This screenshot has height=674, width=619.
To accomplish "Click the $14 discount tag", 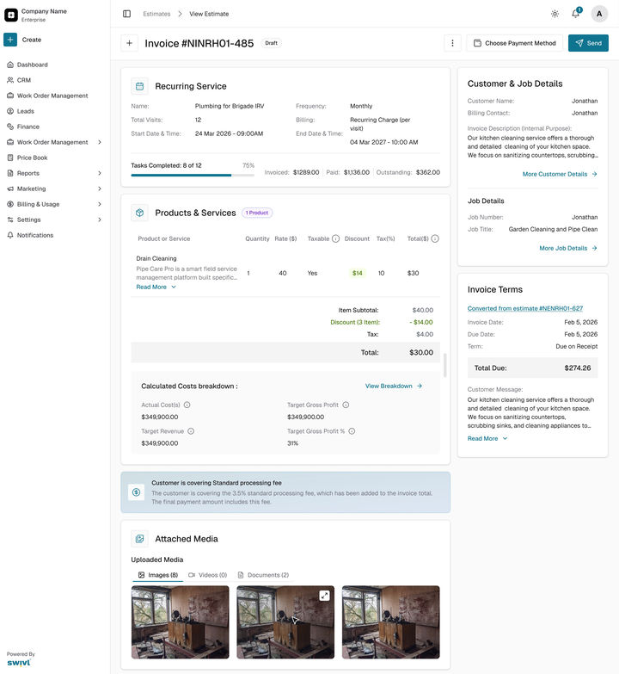I will click(357, 273).
